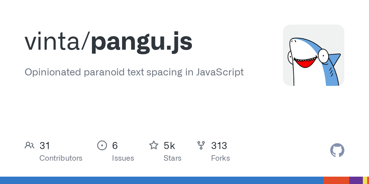
Task: Click the Stars star icon
Action: coord(154,145)
